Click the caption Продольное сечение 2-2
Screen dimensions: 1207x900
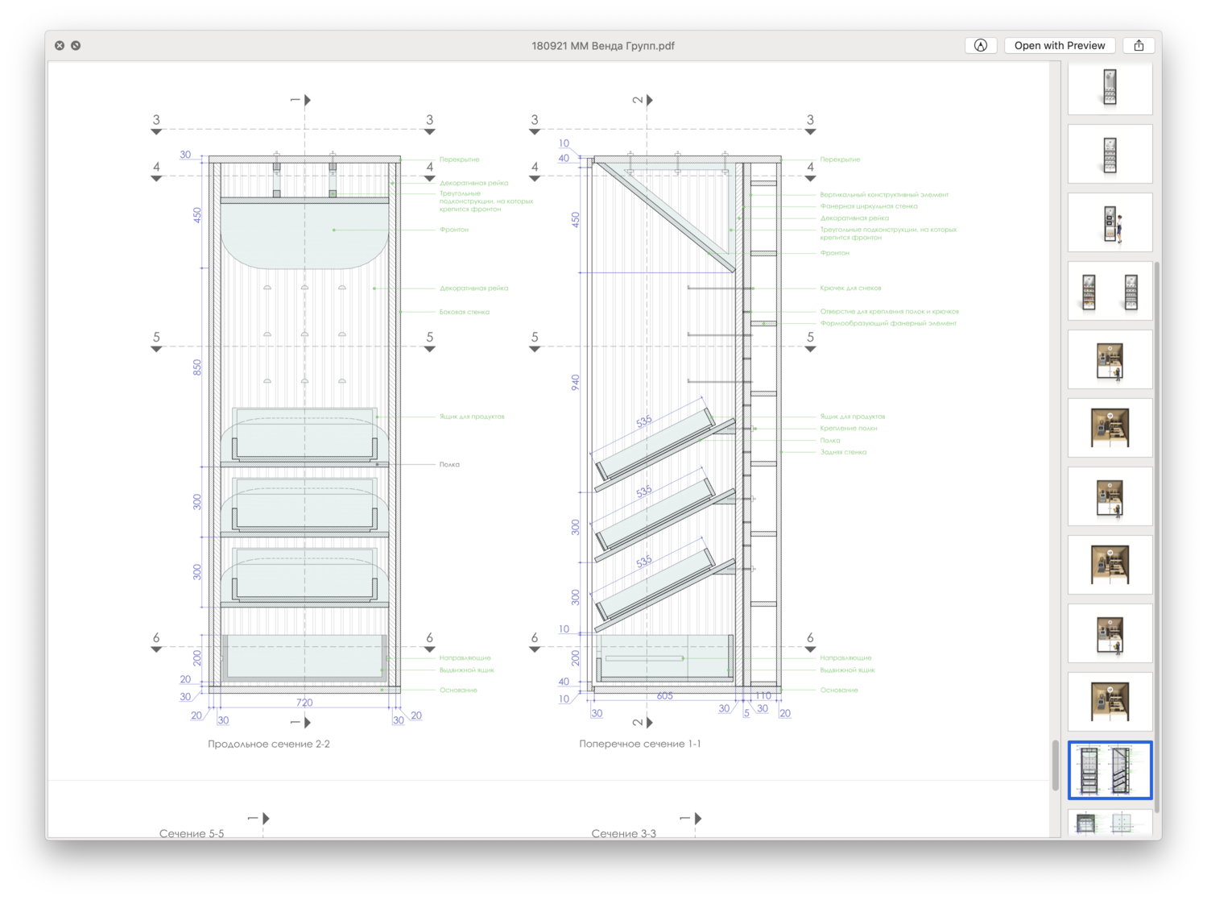pyautogui.click(x=269, y=744)
